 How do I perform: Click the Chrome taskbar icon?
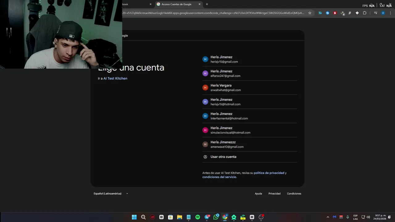[x=225, y=217]
